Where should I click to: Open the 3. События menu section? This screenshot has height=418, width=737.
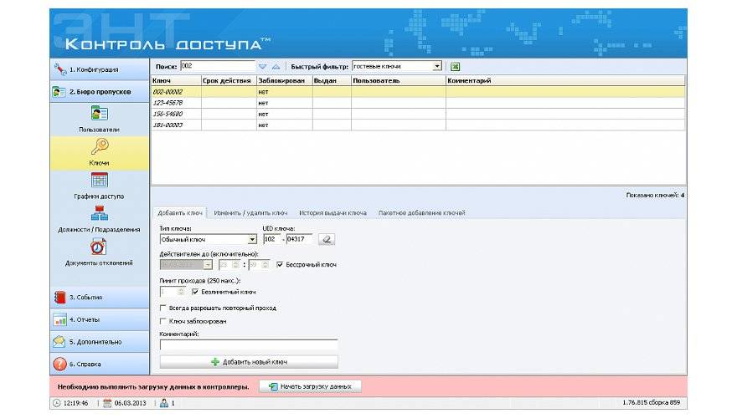coord(100,297)
